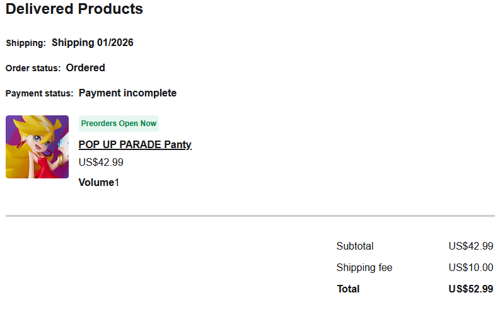The height and width of the screenshot is (312, 500).
Task: Click the subtotal amount US$42.99
Action: click(470, 246)
